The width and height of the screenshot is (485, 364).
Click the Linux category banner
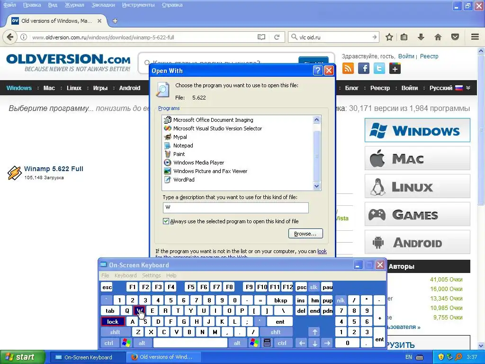click(x=417, y=186)
